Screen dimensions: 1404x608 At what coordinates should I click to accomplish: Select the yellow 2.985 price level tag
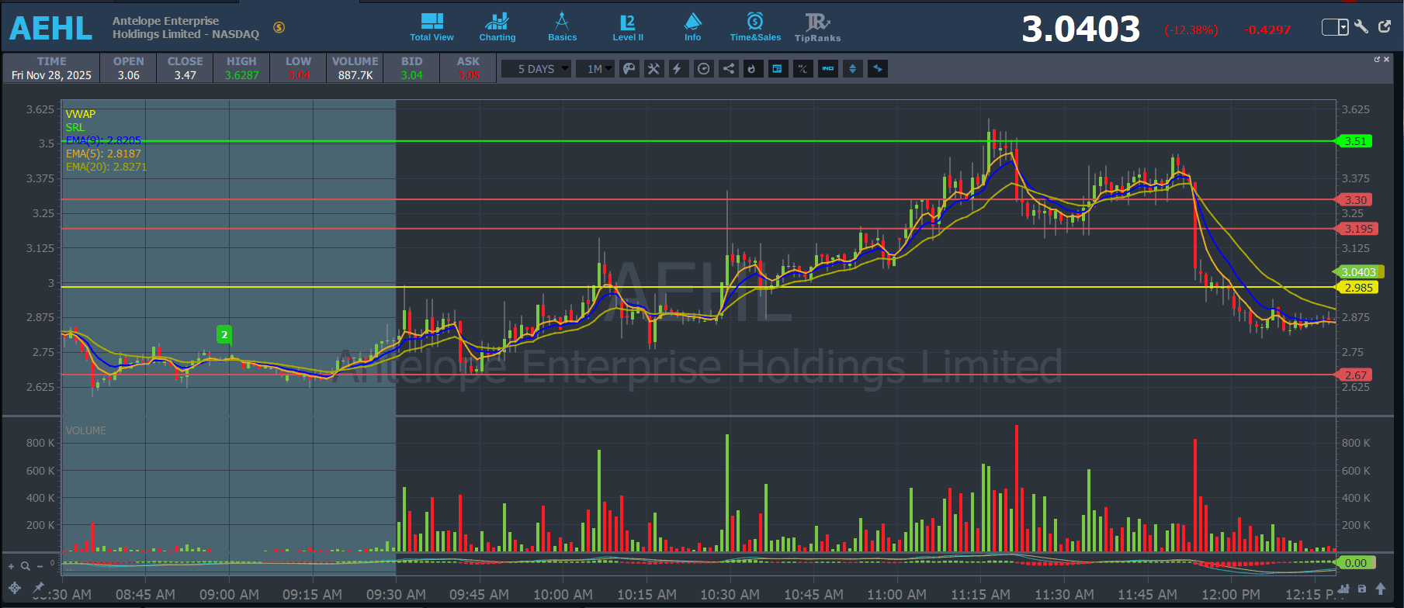click(1357, 288)
